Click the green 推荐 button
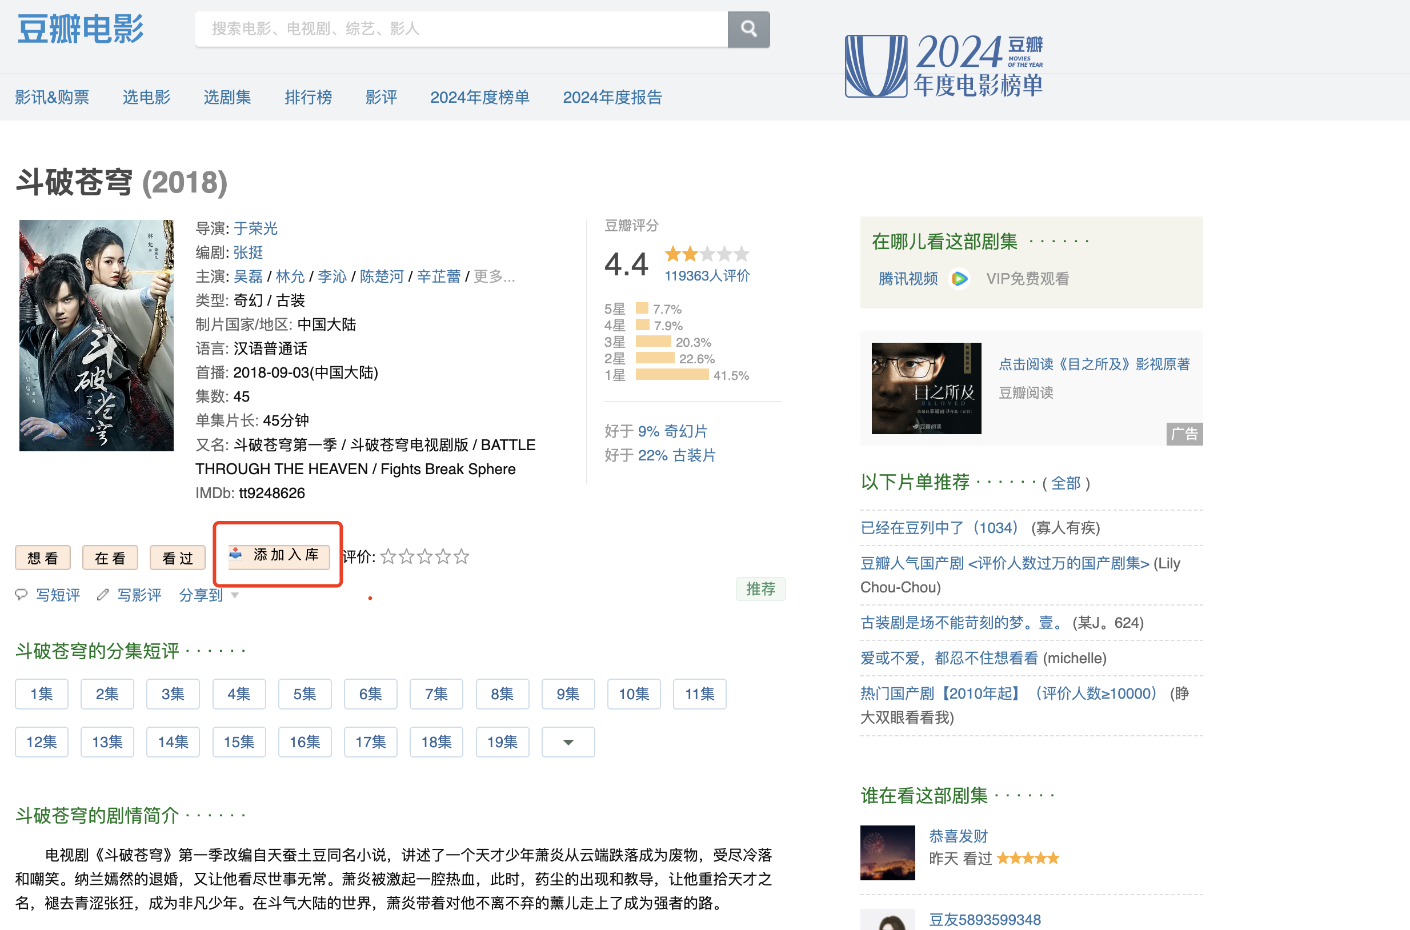 (x=761, y=589)
